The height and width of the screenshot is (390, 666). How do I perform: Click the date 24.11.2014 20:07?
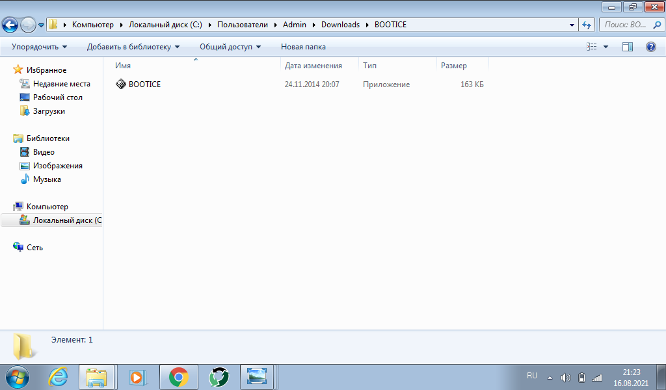click(312, 84)
